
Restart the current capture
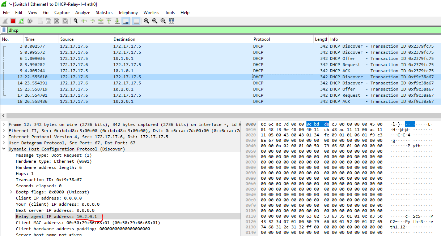(x=21, y=21)
